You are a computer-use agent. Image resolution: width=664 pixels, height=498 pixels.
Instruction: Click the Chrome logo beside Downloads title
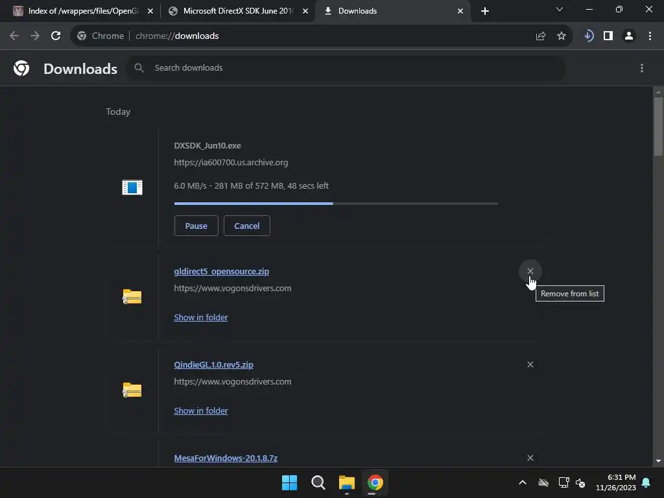pos(21,68)
